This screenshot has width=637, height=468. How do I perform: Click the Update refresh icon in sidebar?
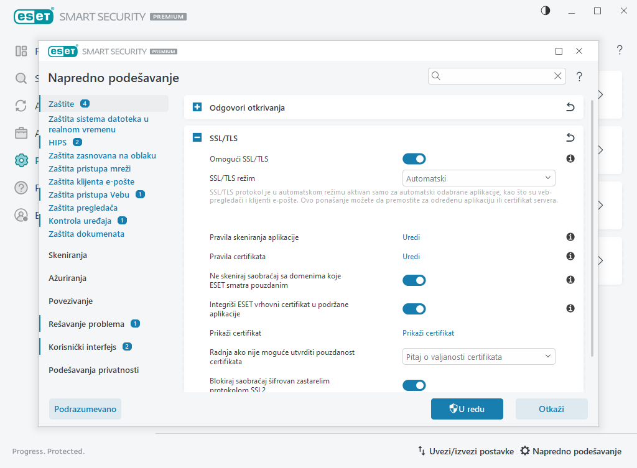click(21, 106)
